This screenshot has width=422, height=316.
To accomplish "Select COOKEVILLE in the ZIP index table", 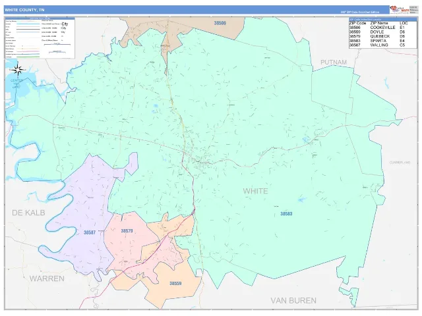I will (382, 28).
